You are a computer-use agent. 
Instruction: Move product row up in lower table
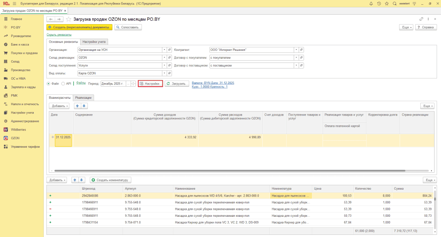point(75,180)
